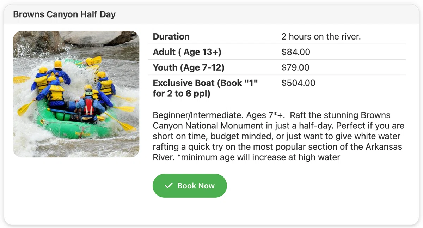Screen dimensions: 423x228
Task: Select the Duration row label
Action: 171,36
